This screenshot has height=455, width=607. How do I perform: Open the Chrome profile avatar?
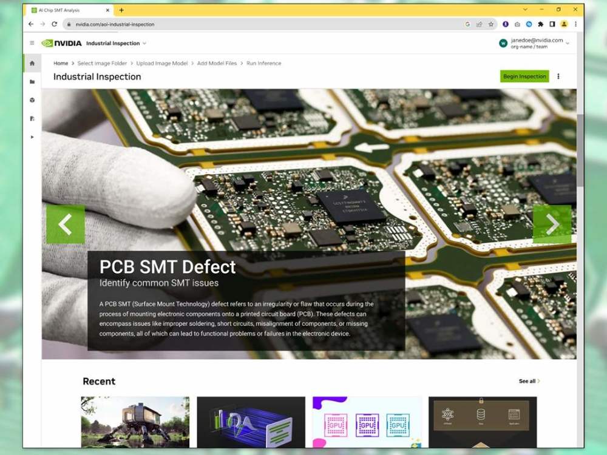[564, 24]
